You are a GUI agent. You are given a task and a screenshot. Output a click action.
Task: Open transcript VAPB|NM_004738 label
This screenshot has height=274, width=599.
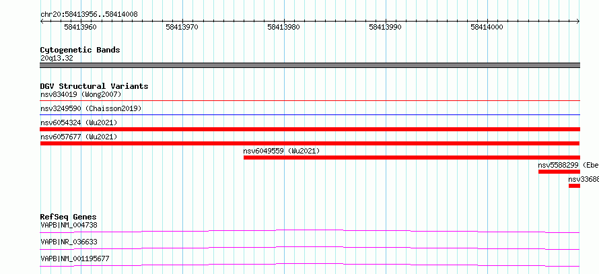[x=69, y=225]
